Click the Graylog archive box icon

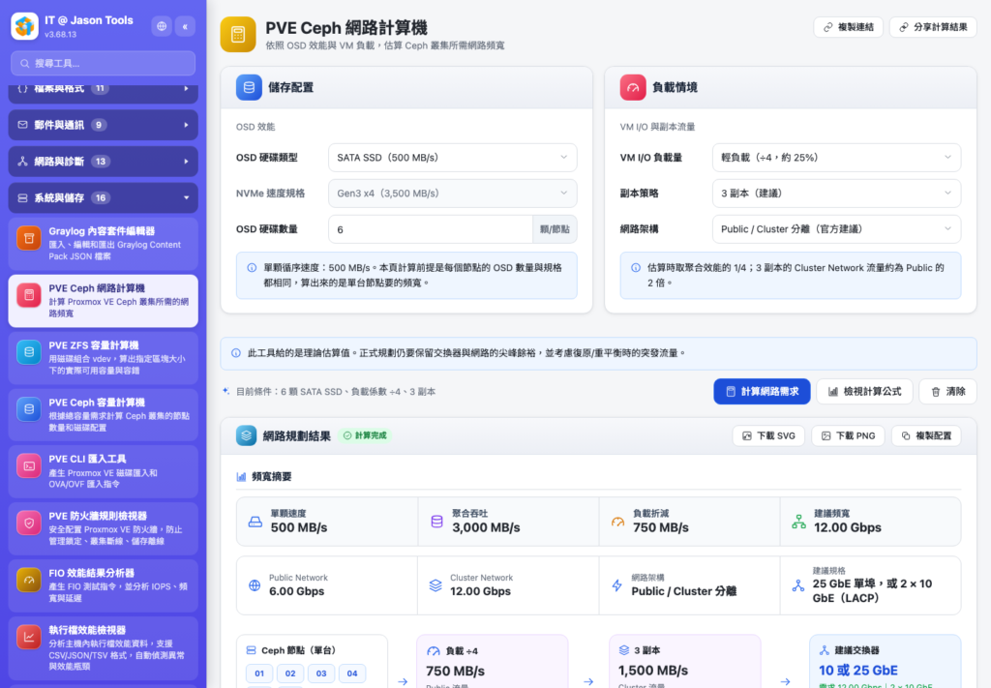pyautogui.click(x=28, y=238)
